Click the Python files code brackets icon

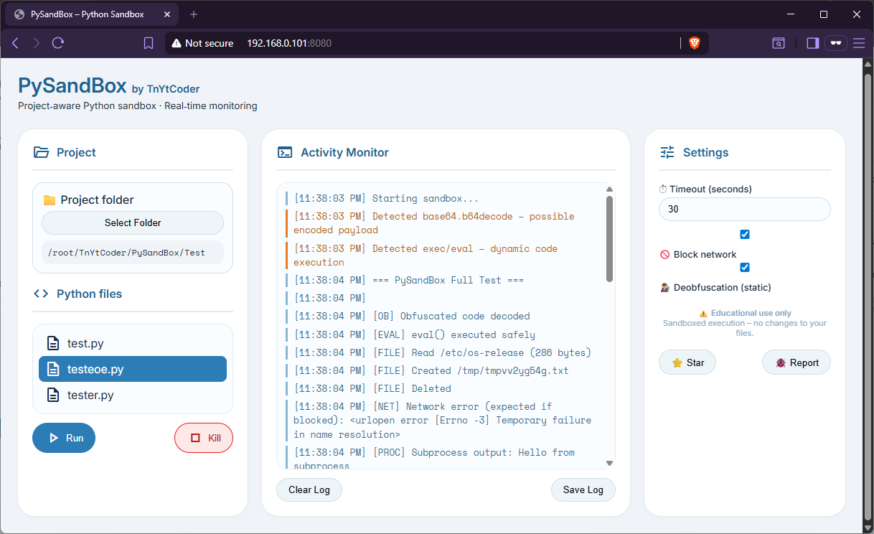click(x=42, y=294)
